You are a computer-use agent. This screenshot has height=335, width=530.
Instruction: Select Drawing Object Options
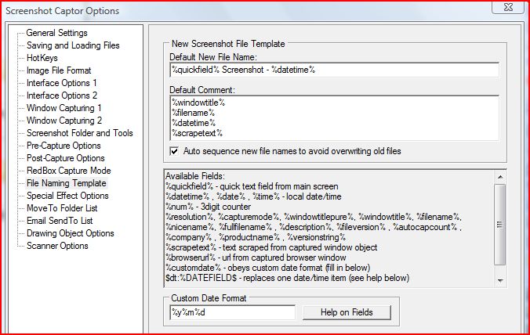[x=71, y=233]
